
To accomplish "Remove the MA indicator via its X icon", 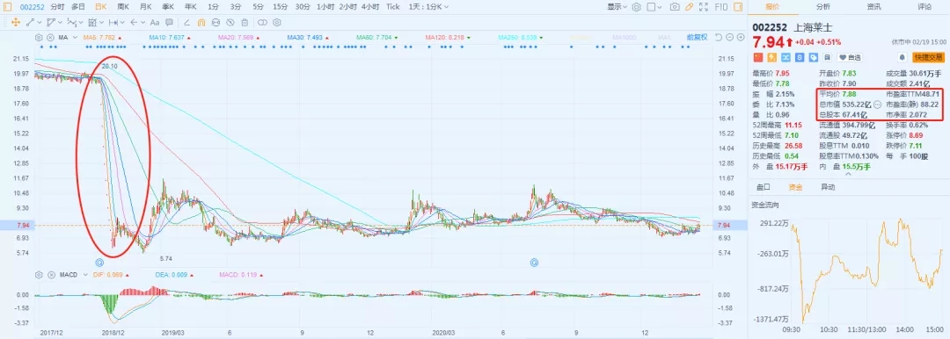I will [x=50, y=38].
